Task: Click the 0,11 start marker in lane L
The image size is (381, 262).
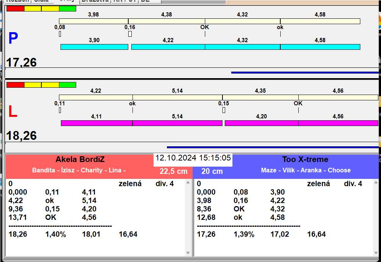Action: click(60, 110)
